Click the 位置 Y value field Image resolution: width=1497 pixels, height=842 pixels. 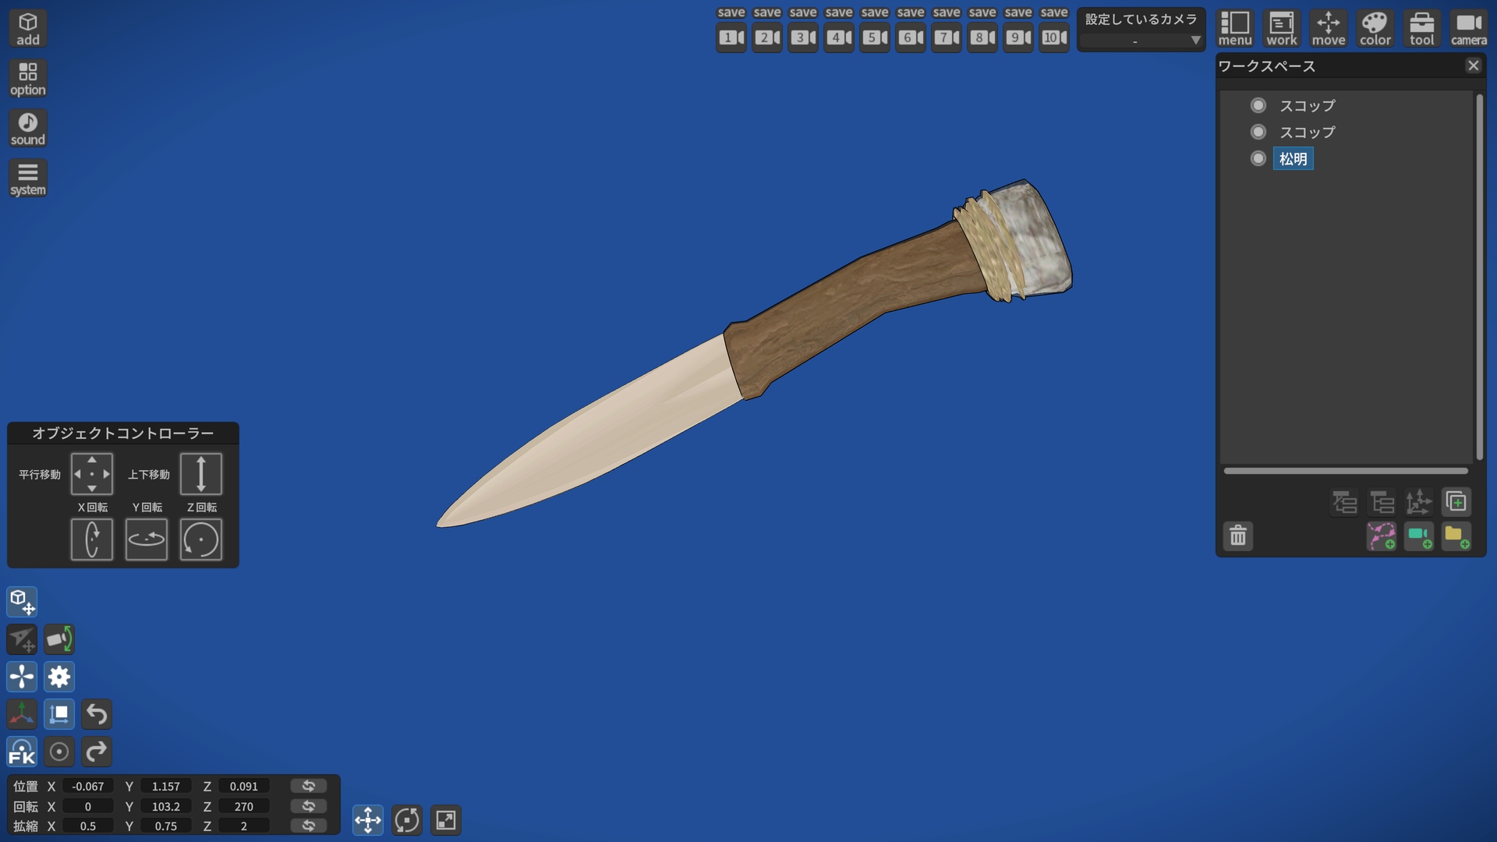point(165,787)
